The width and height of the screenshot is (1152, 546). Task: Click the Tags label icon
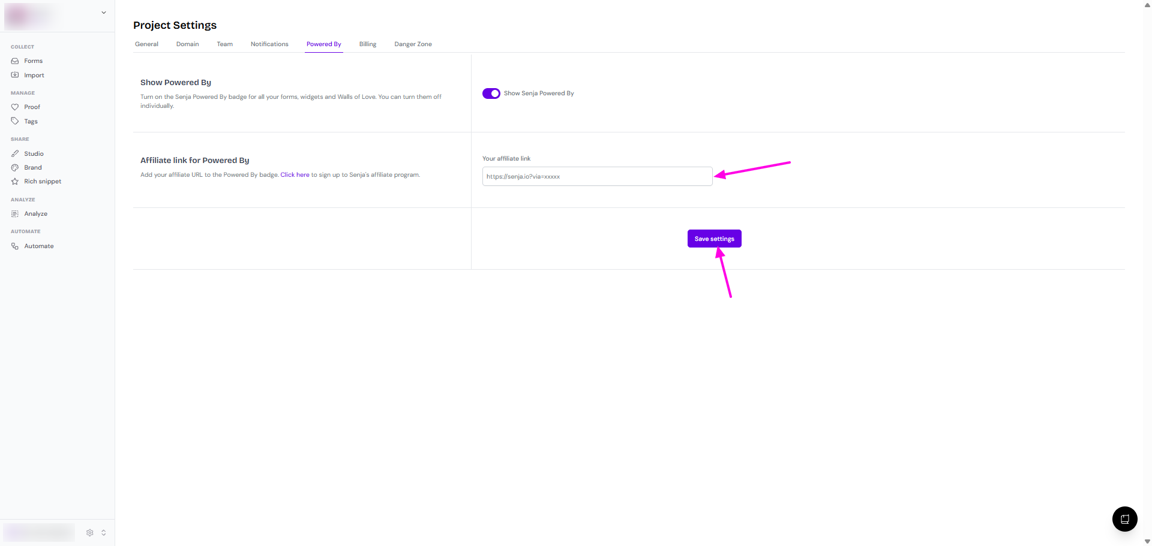coord(15,121)
